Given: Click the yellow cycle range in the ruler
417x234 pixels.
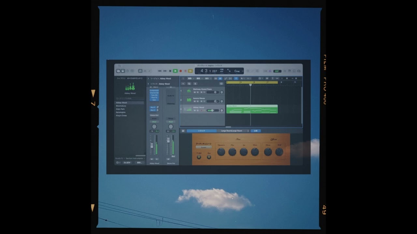Looking at the screenshot, I should coord(252,82).
